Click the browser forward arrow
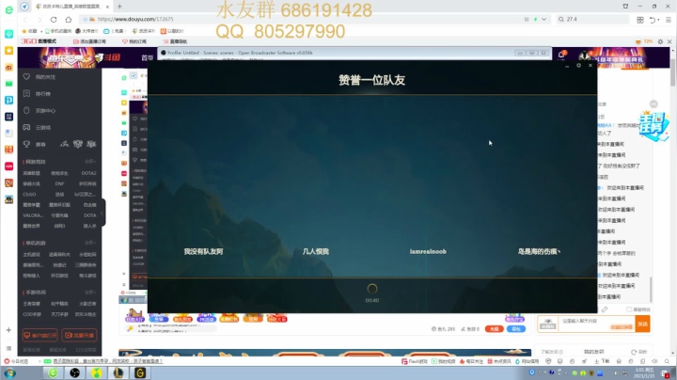Screen dimensions: 677x380 coord(39,20)
